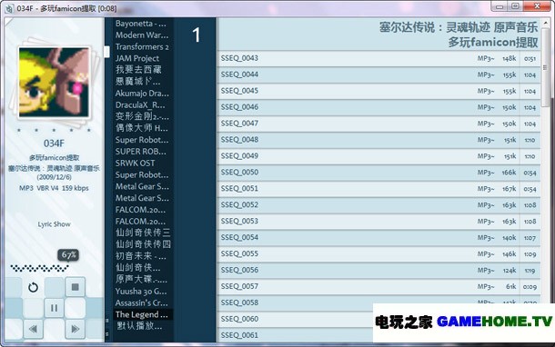Rate the song using the star dots
This screenshot has width=555, height=347.
(x=54, y=130)
